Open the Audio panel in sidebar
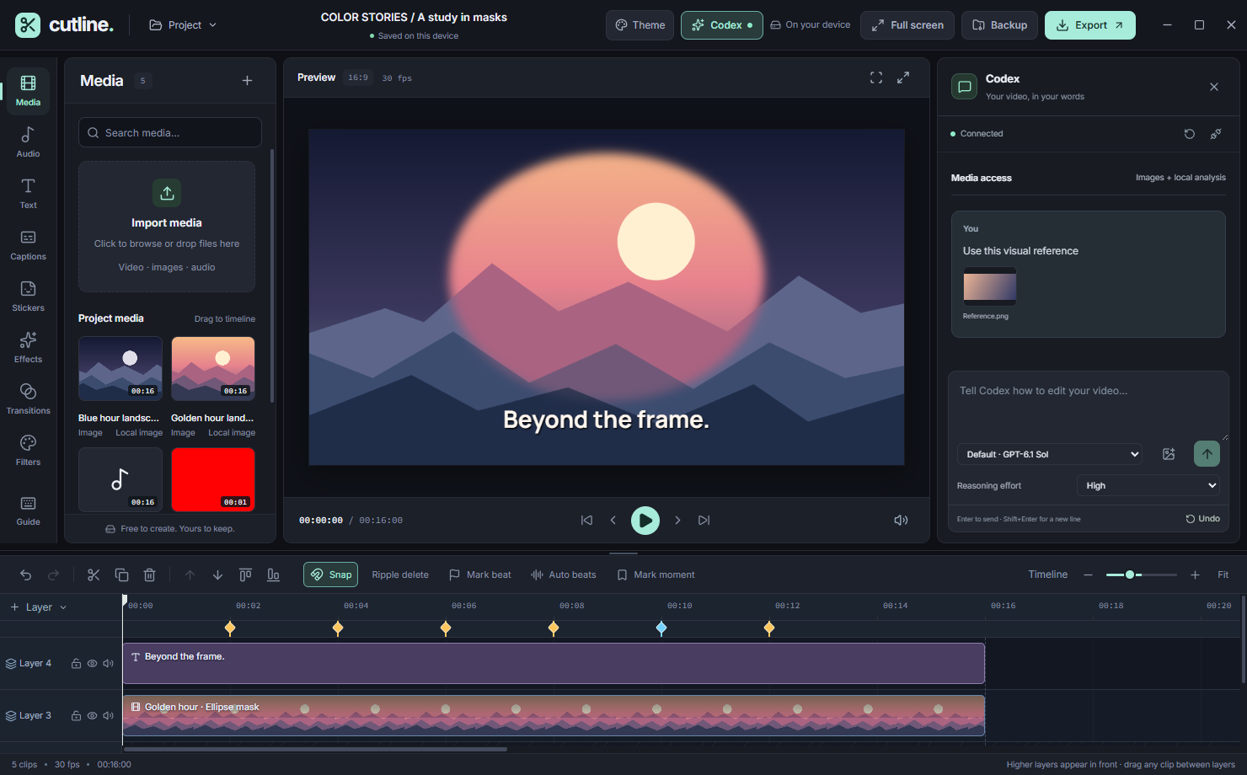1247x775 pixels. pyautogui.click(x=28, y=142)
